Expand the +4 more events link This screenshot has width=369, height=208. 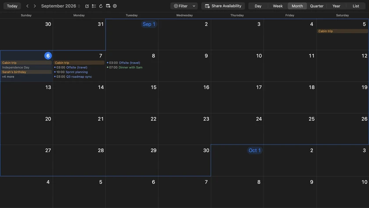[8, 77]
